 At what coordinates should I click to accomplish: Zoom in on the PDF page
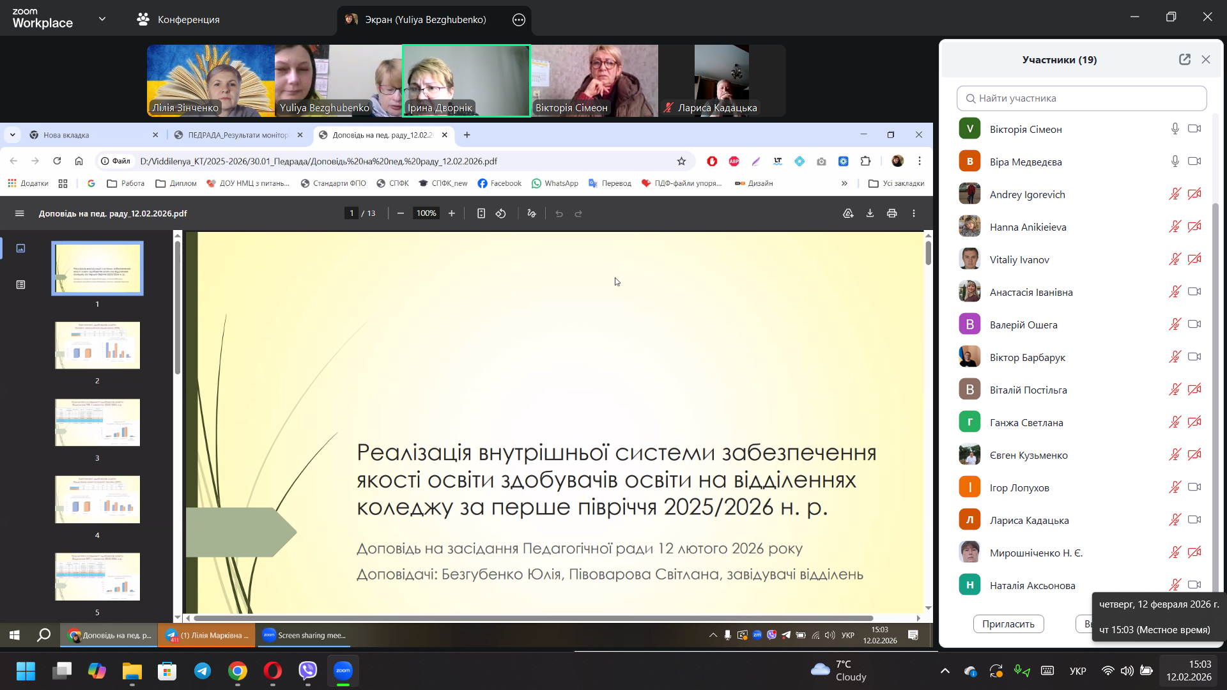pyautogui.click(x=452, y=213)
